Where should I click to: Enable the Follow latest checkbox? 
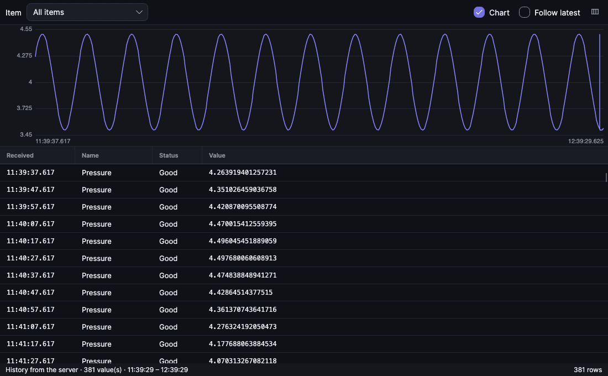point(524,12)
